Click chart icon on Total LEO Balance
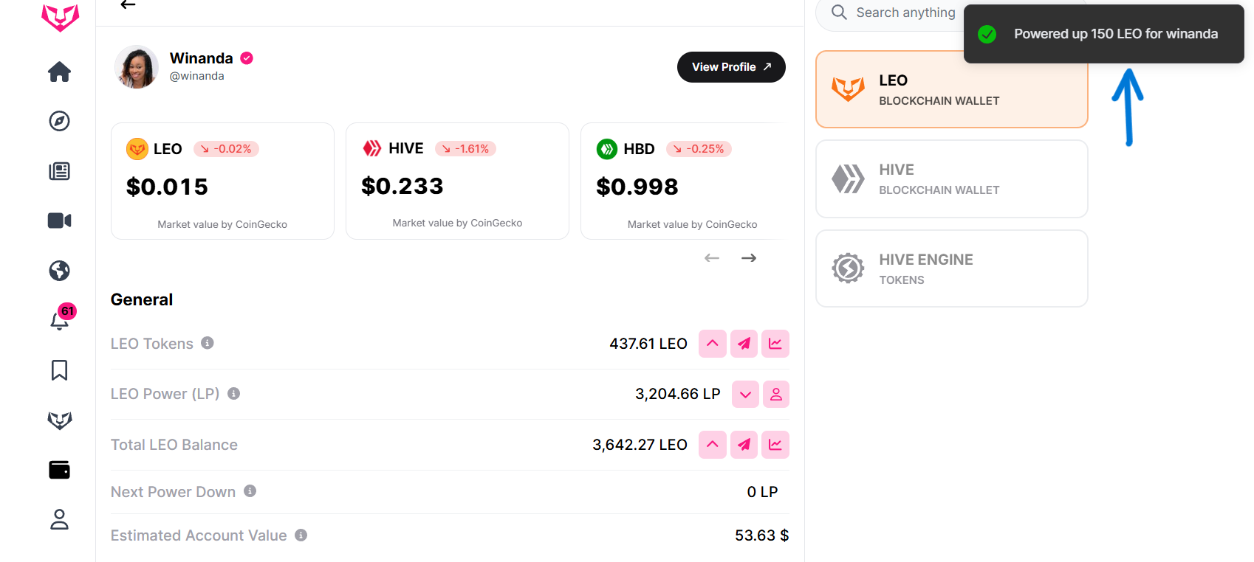Viewport: 1254px width, 562px height. coord(775,445)
